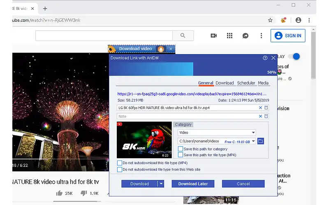The image size is (329, 205).
Task: Open the YouTube messages share icon
Action: coord(245,36)
